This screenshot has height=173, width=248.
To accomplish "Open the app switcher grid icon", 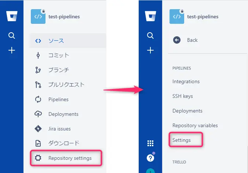I will click(x=150, y=143).
